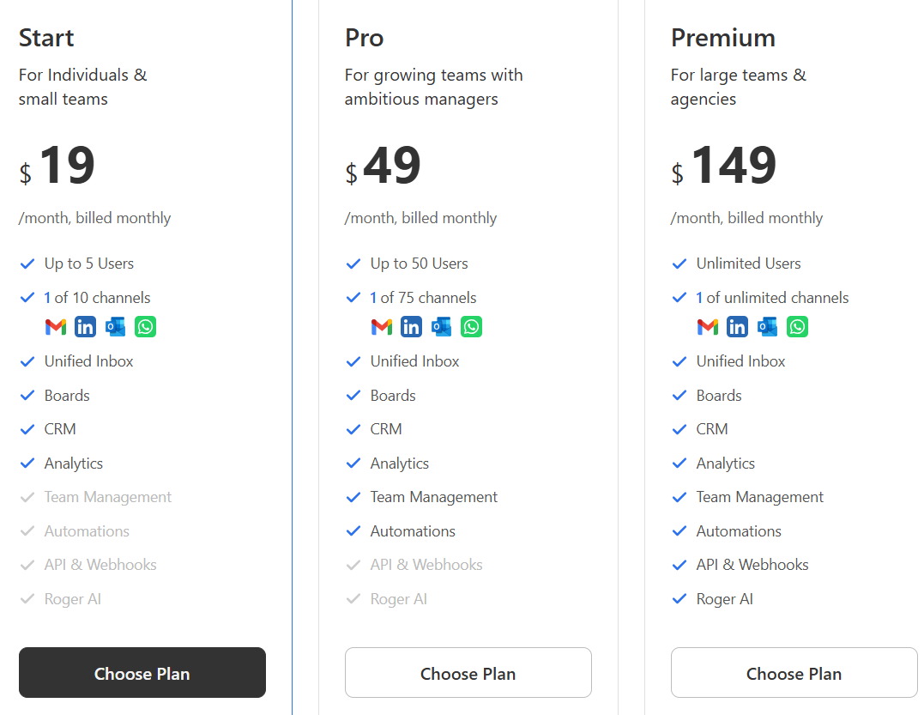Click Choose Plan under Premium
This screenshot has width=924, height=715.
[x=794, y=673]
